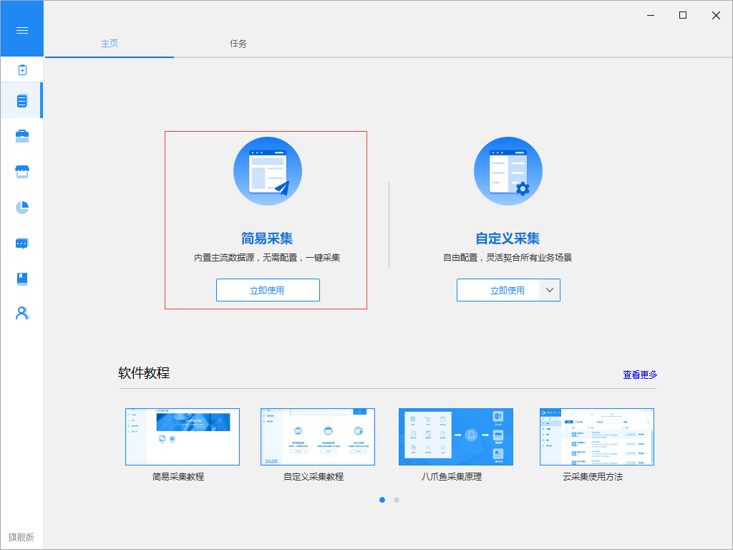Screen dimensions: 733x550
Task: Open the 云采集使用方法 thumbnail
Action: point(597,437)
